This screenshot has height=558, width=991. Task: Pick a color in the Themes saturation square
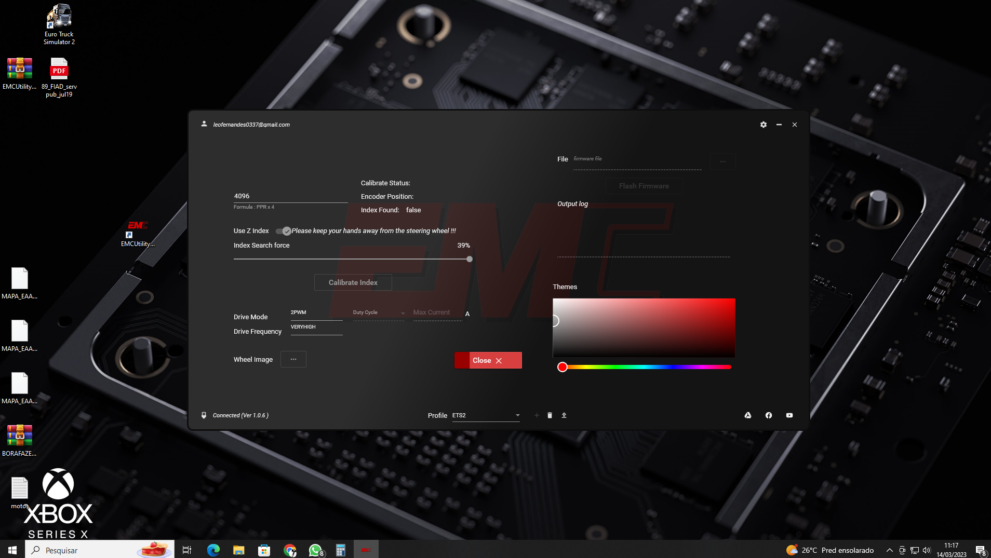tap(644, 328)
